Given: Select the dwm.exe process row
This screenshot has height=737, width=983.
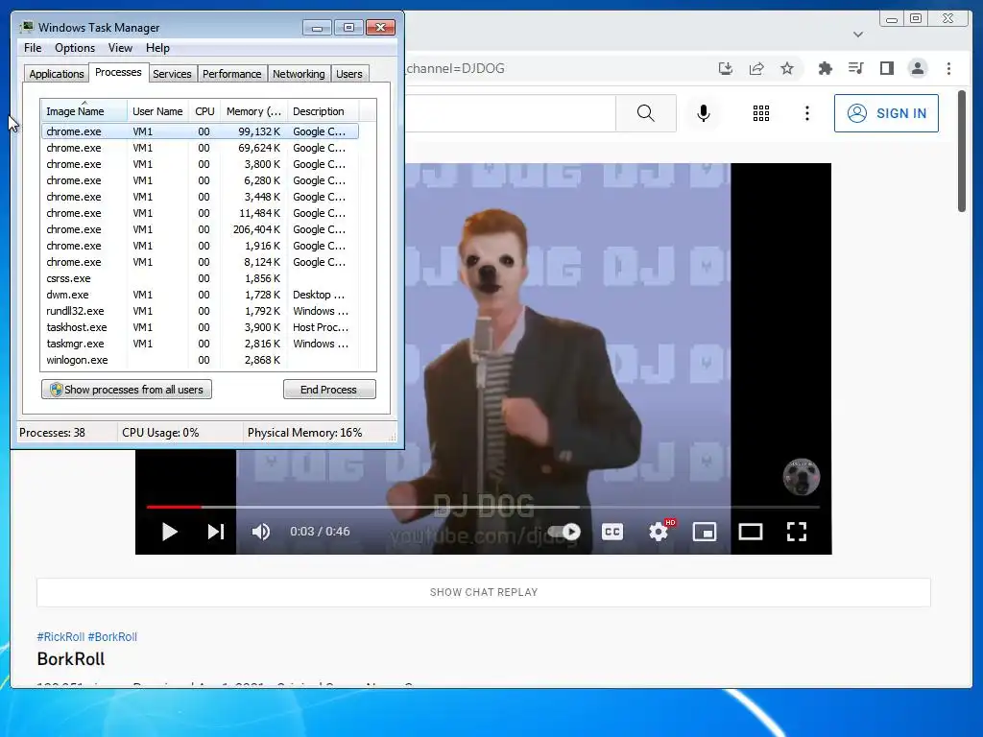Looking at the screenshot, I should point(200,295).
